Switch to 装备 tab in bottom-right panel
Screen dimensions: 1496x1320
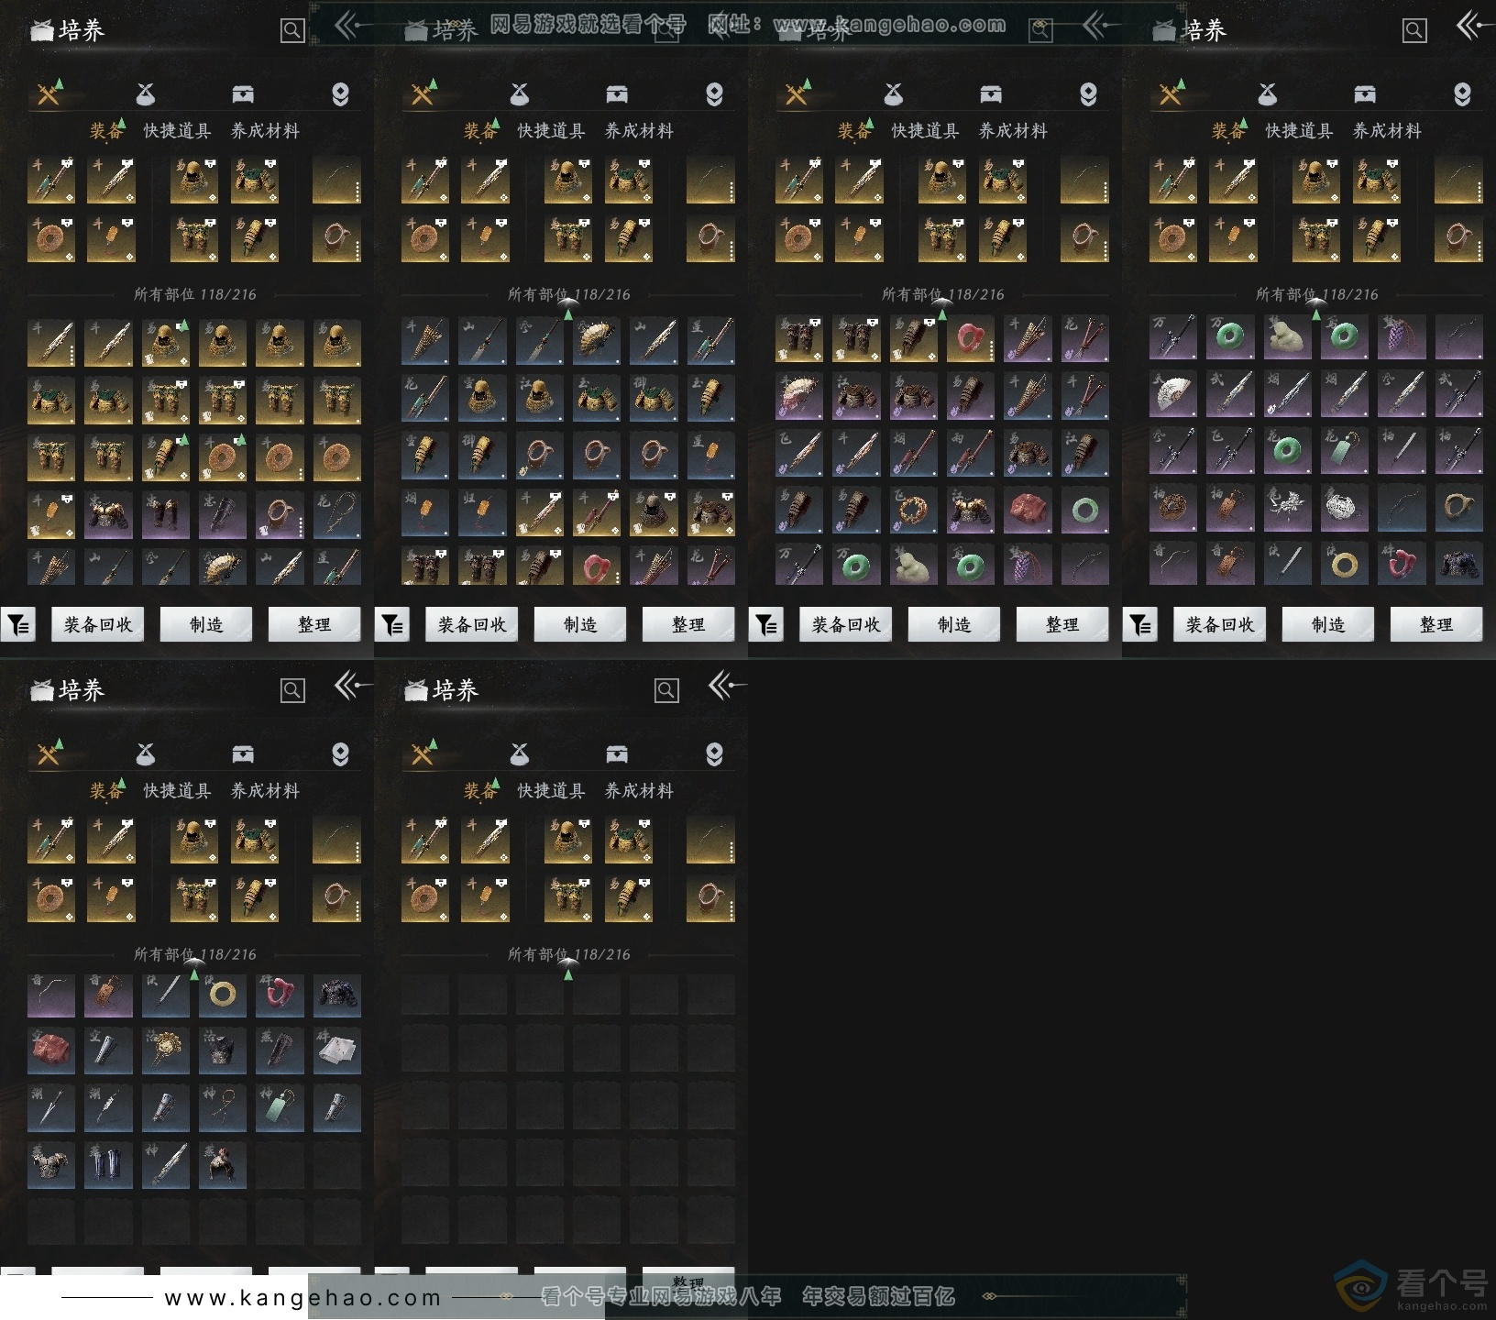click(480, 791)
